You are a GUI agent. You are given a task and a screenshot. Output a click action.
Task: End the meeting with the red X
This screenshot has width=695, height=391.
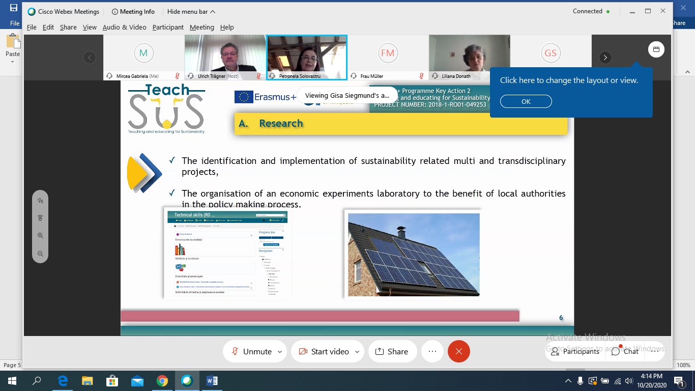459,351
